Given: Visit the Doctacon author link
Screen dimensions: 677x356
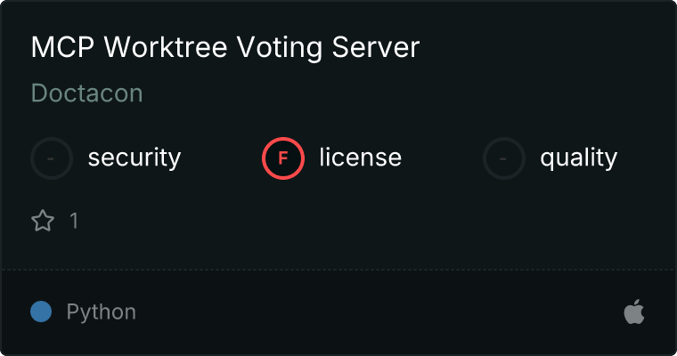Looking at the screenshot, I should point(86,93).
